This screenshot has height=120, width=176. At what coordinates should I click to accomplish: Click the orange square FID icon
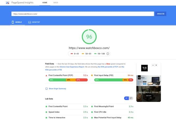point(92,75)
